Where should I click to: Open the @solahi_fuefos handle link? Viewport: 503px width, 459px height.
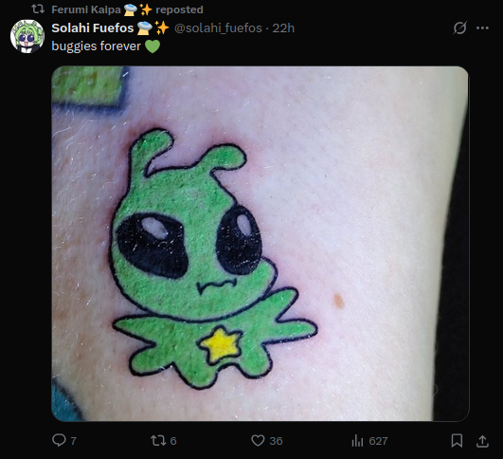click(218, 28)
